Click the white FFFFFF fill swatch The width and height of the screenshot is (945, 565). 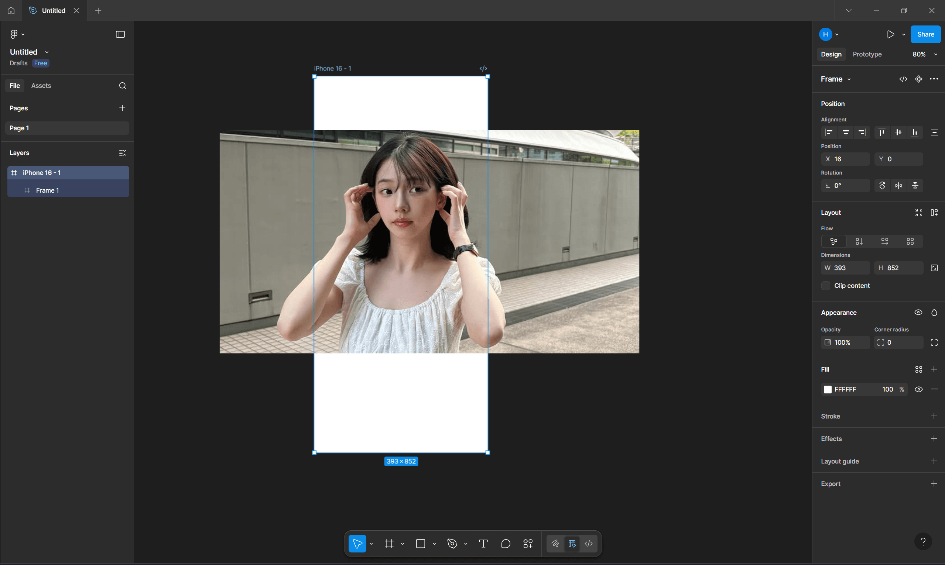[827, 389]
